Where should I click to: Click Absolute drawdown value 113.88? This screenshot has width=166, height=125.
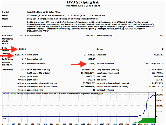pos(23,64)
